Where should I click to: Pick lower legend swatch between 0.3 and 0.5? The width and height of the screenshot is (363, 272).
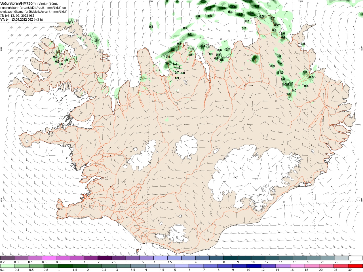point(22,266)
